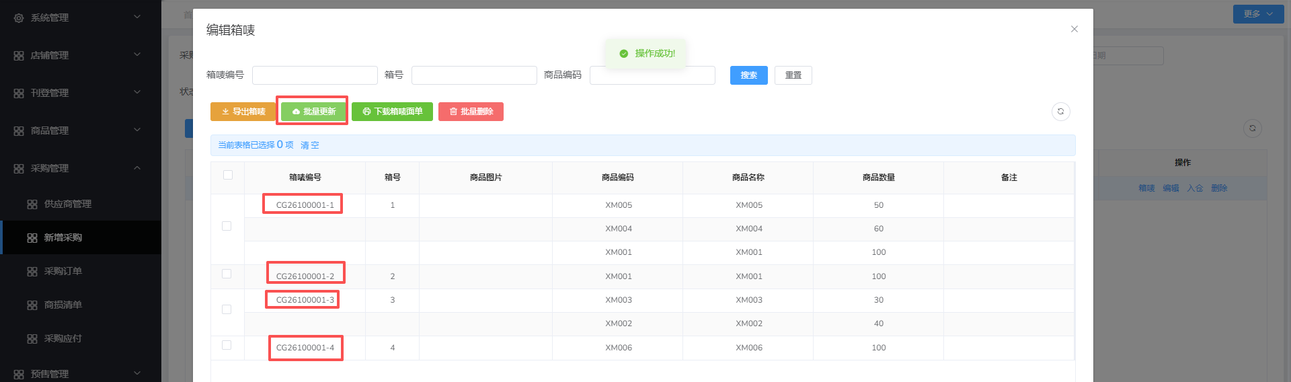Click 编辑 link in background 操作 column

coord(1171,188)
